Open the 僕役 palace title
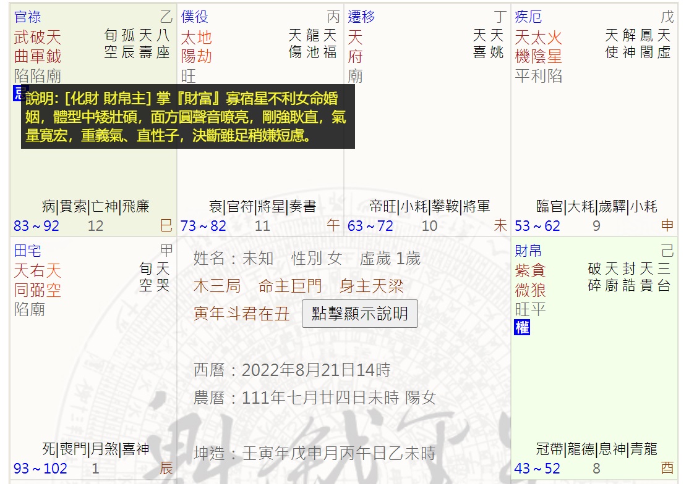Viewport: 689px width, 484px height. 194,17
